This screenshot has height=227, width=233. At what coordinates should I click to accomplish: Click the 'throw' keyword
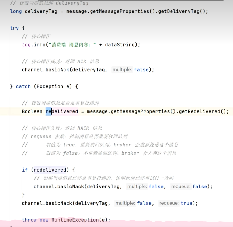[x=29, y=220]
